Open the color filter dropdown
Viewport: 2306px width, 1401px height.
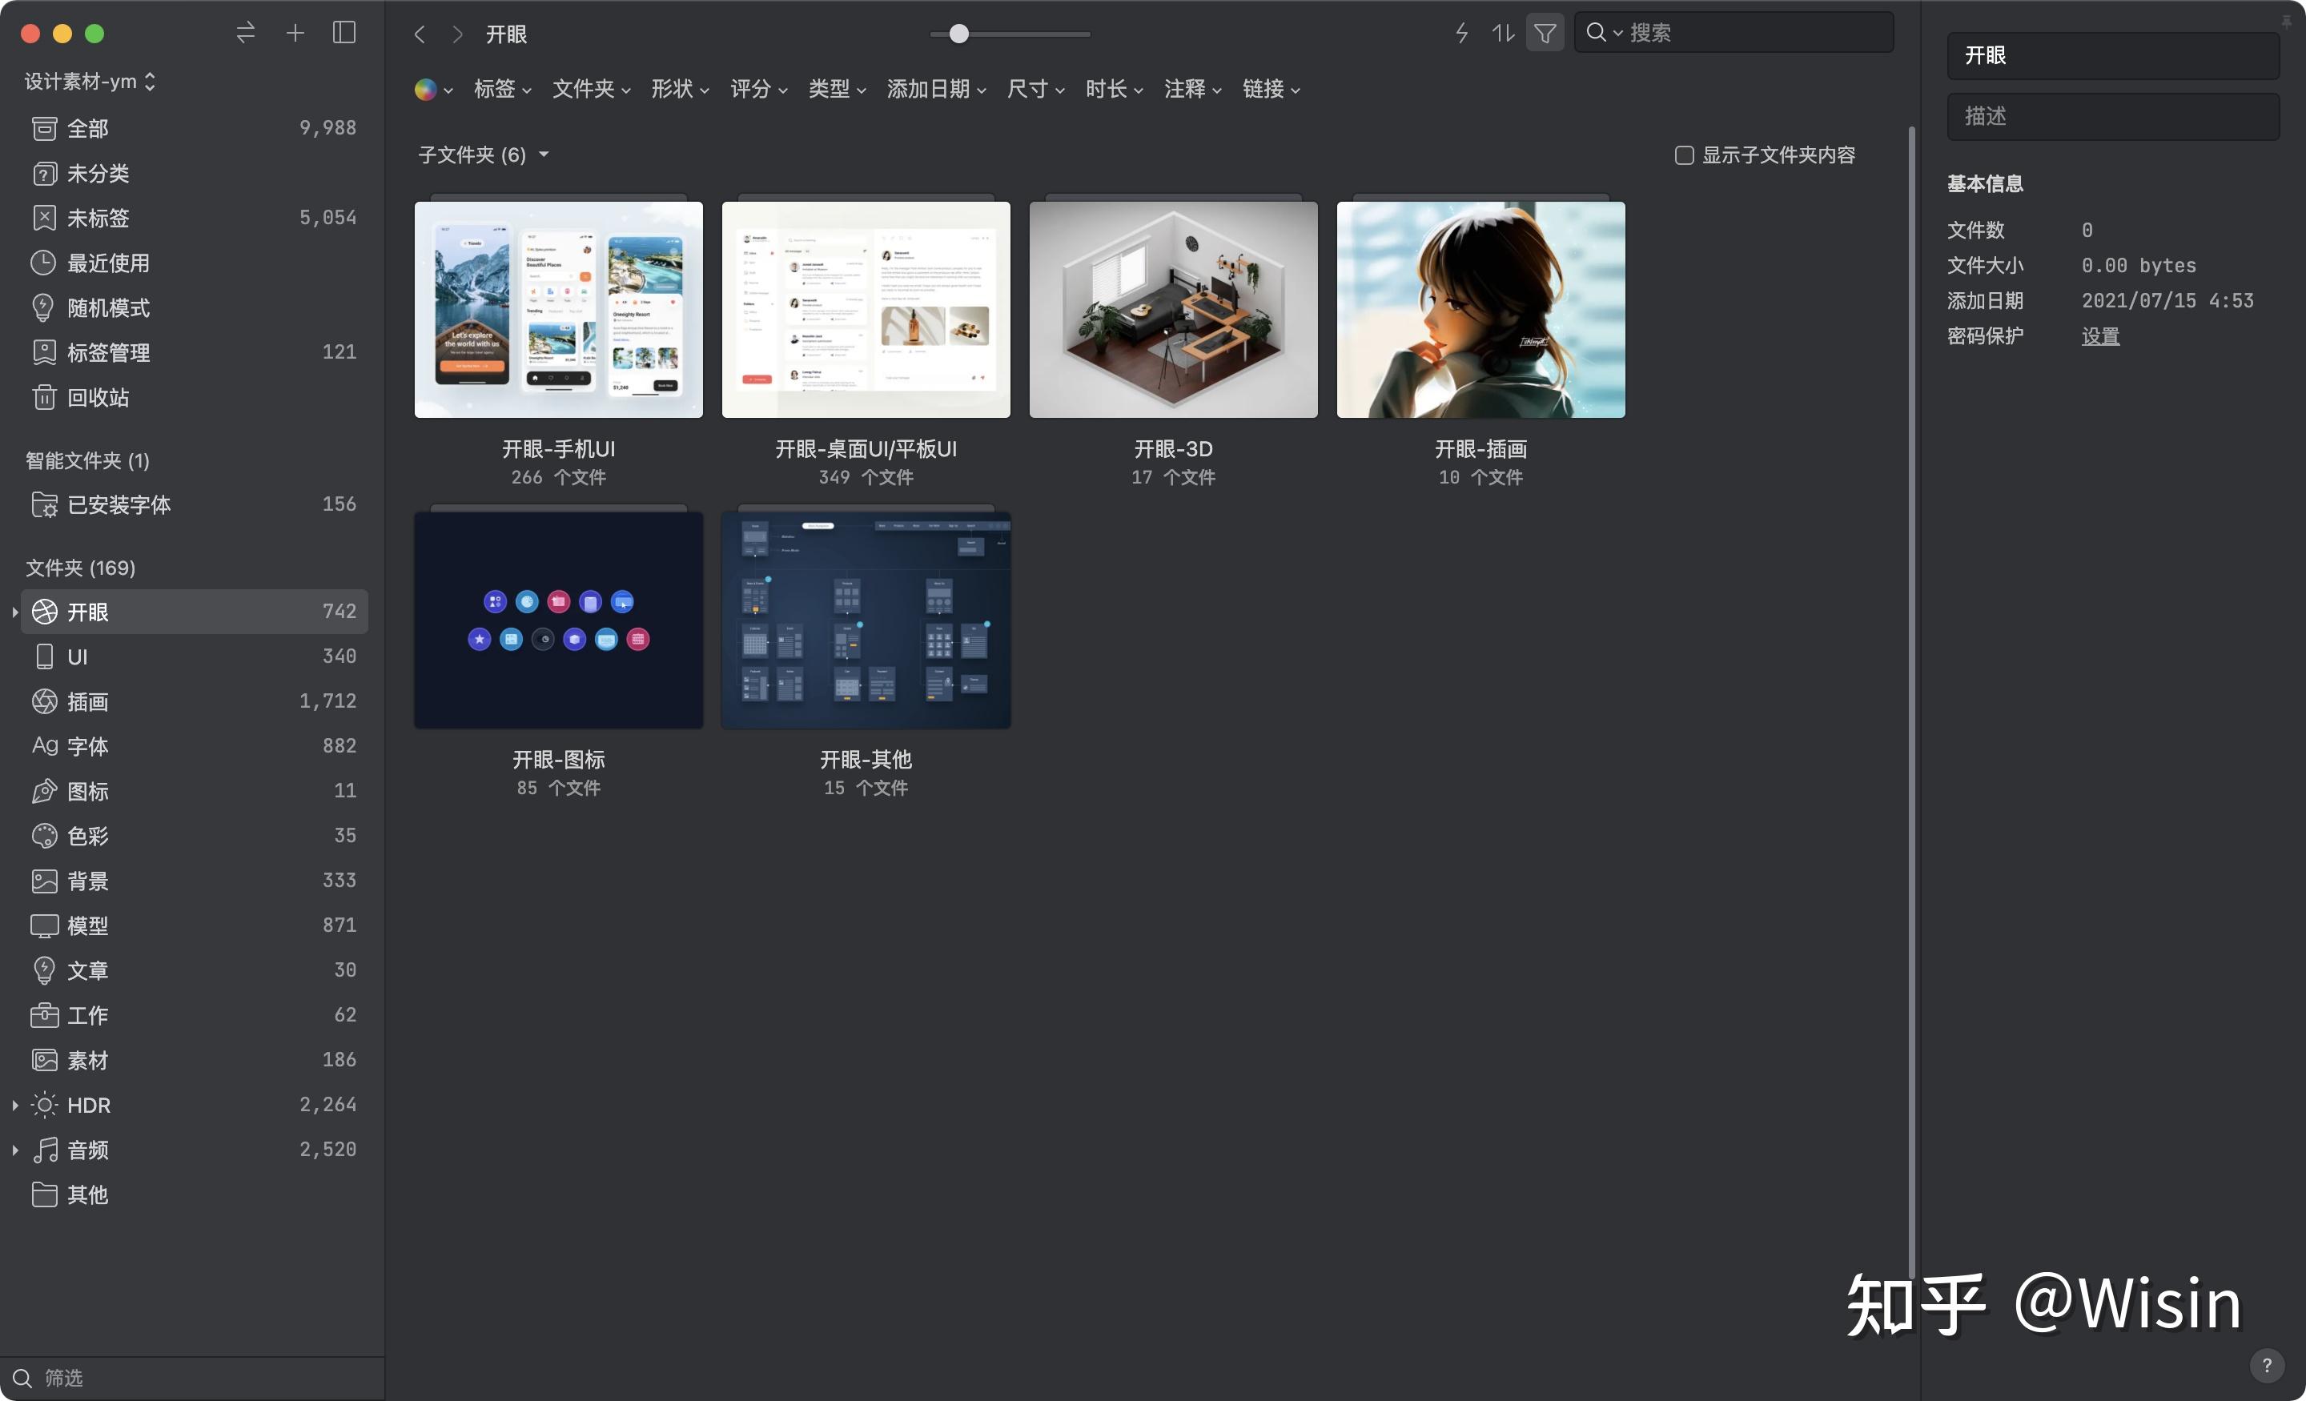click(x=433, y=90)
